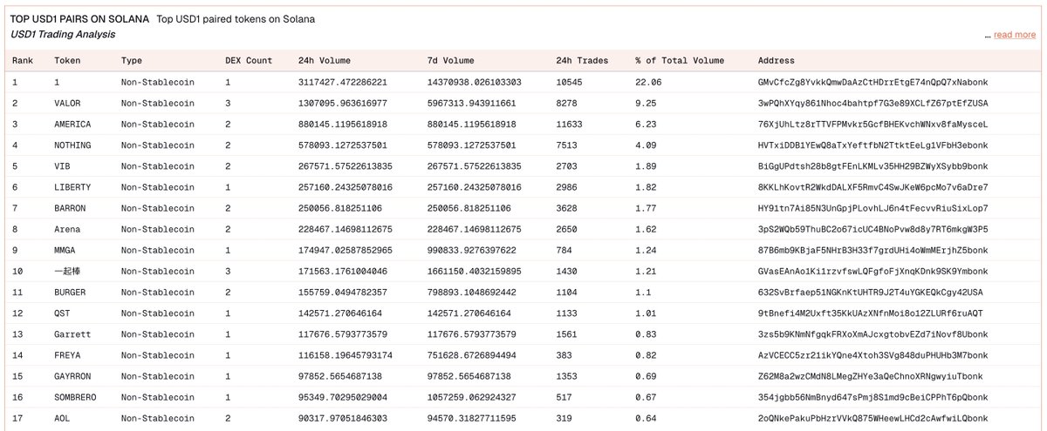Image resolution: width=1047 pixels, height=431 pixels.
Task: Open the read more link
Action: click(x=1015, y=35)
